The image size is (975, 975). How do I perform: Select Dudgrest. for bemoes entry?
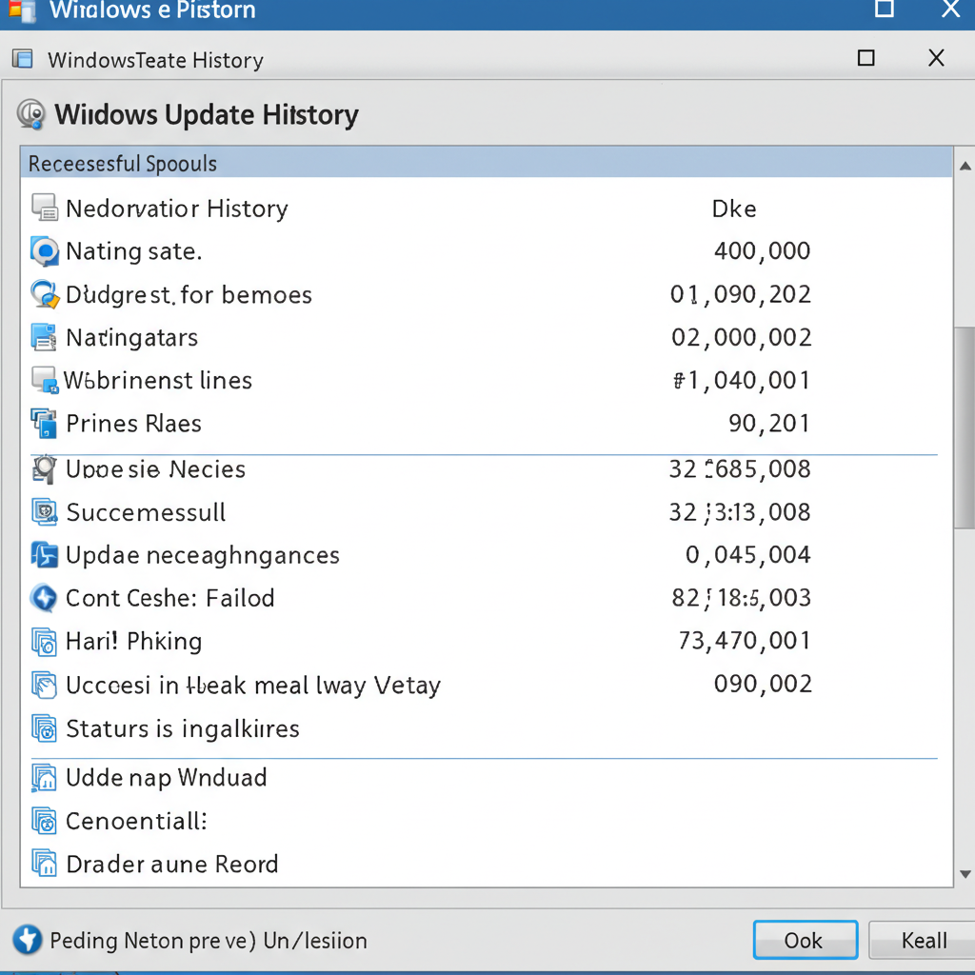coord(189,294)
